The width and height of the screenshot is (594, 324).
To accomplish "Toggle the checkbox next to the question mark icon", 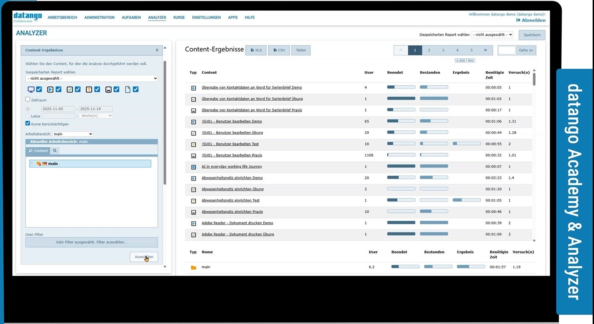I will pyautogui.click(x=97, y=89).
